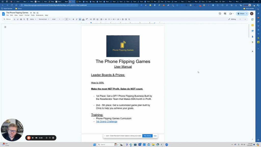Collapse the menus with chevron
261x147 pixels.
245,19
